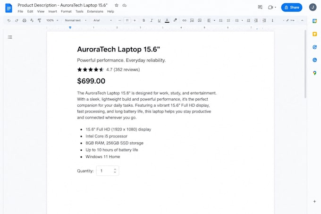This screenshot has width=321, height=214.
Task: Open the text color picker
Action: pos(167,20)
